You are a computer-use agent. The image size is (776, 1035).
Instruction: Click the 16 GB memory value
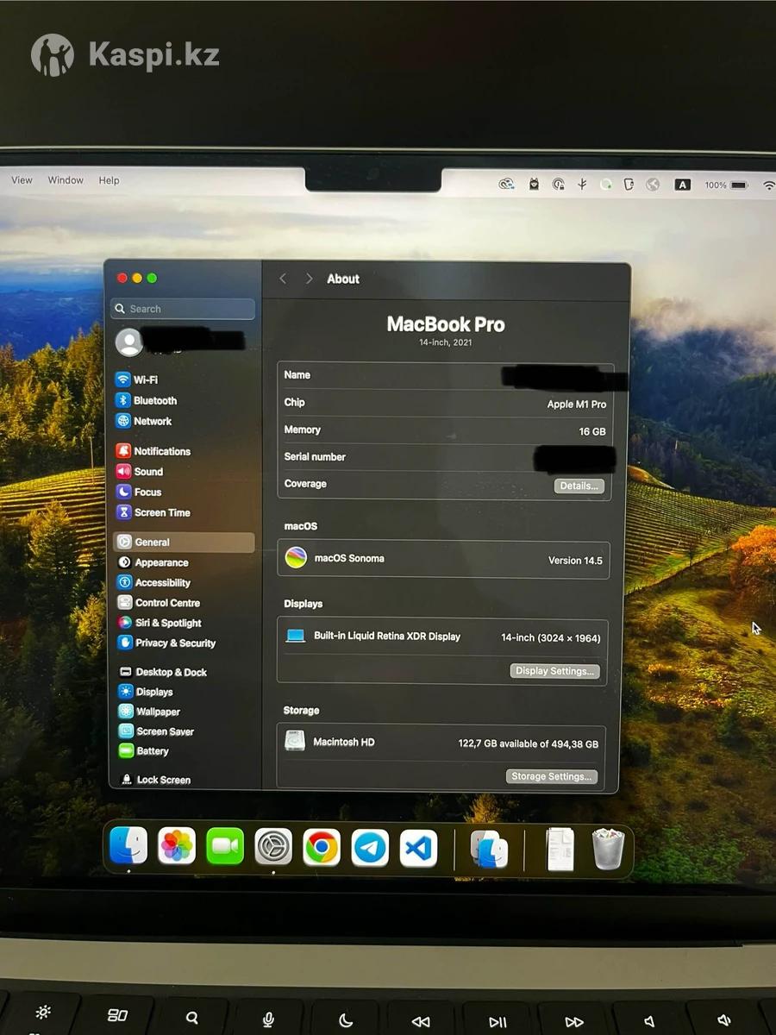592,431
